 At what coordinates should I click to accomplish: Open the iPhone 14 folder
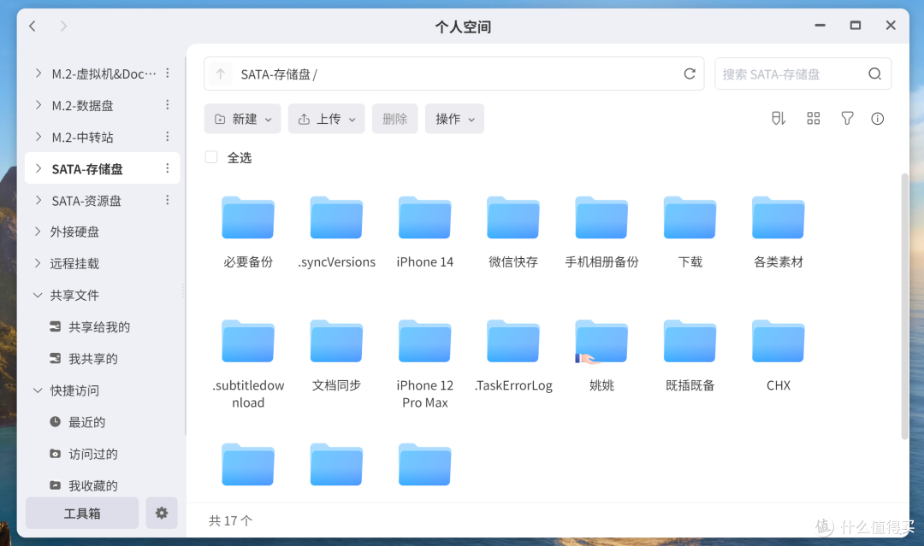[x=424, y=218]
